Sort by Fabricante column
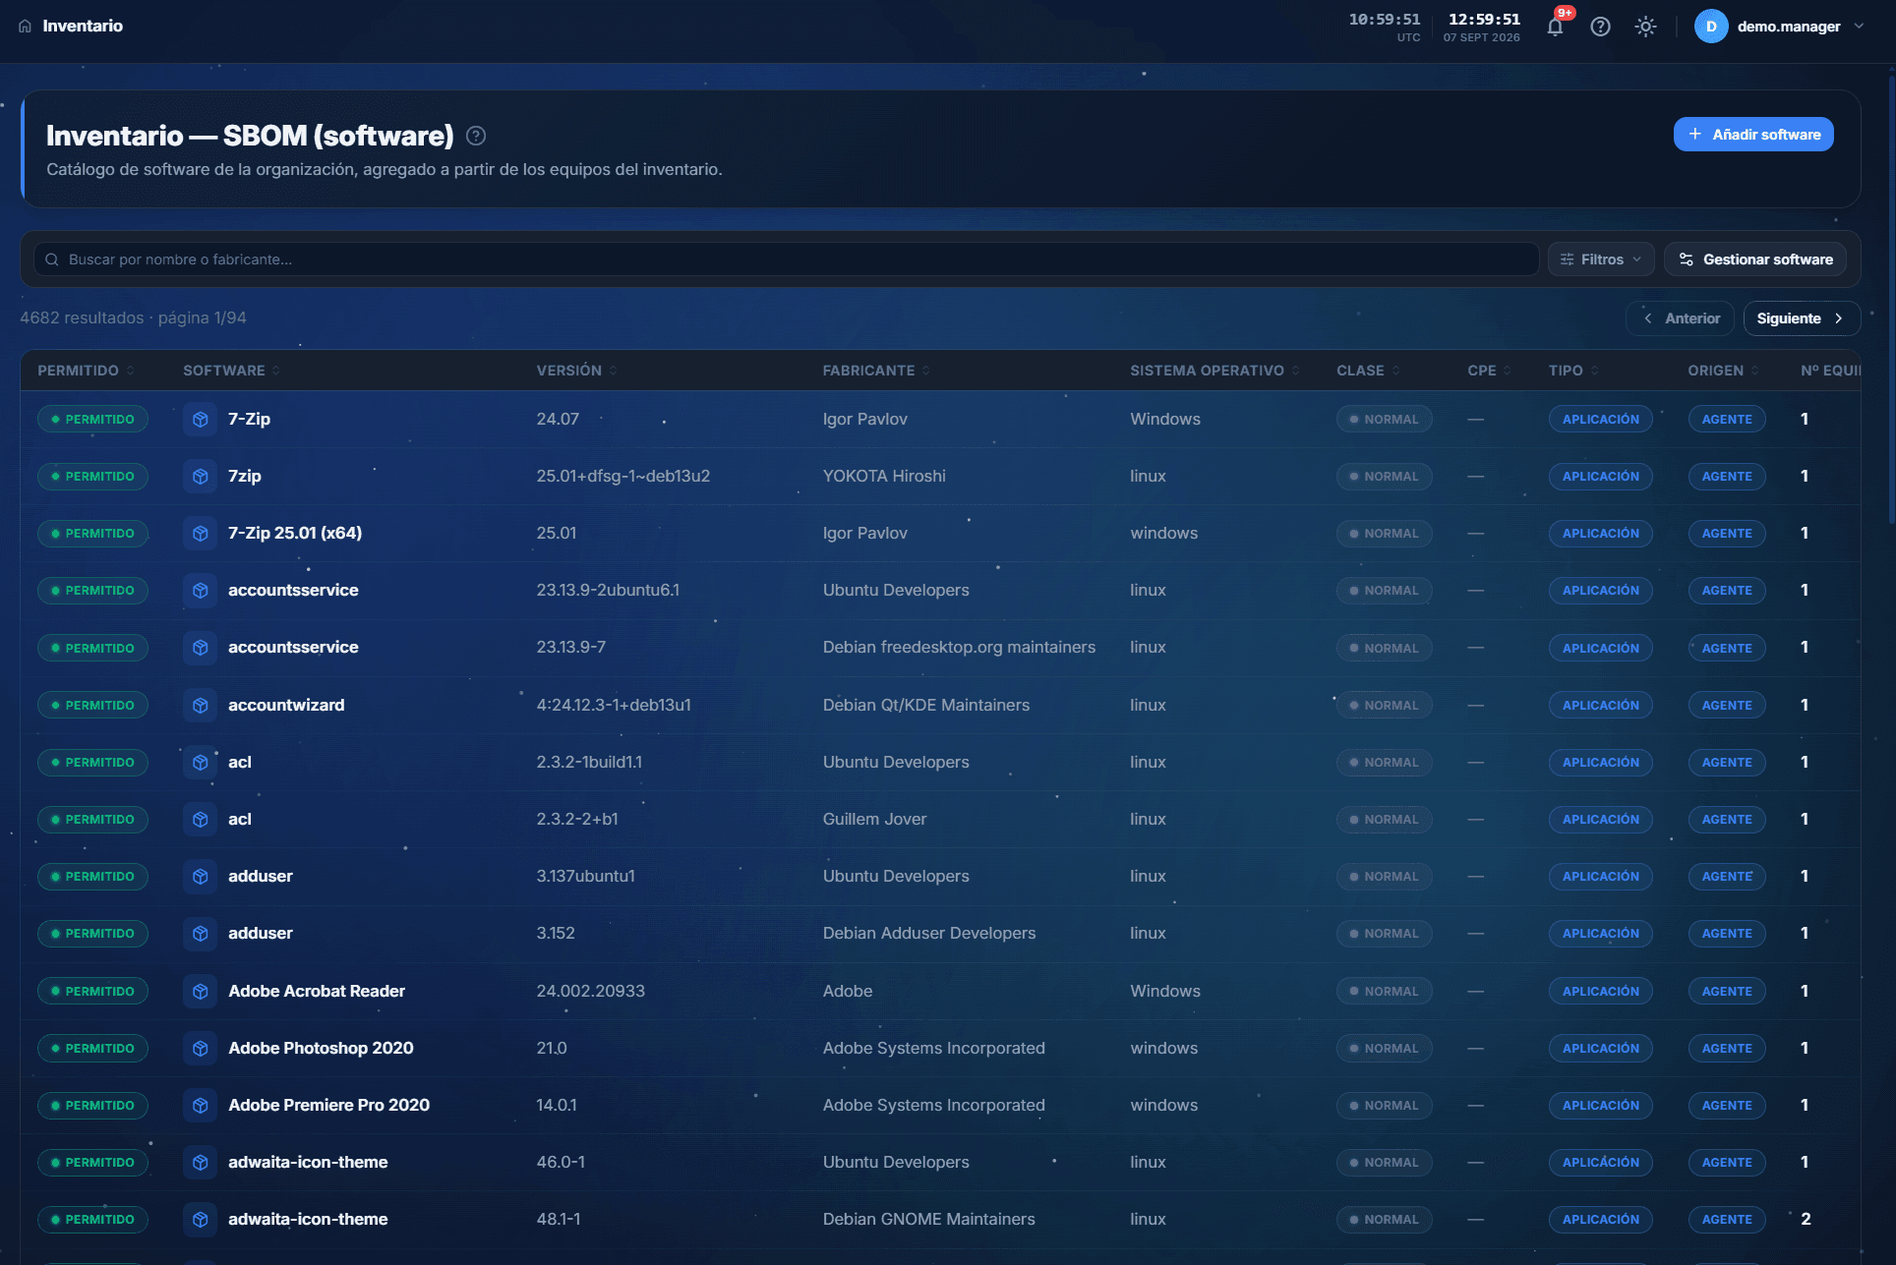1896x1265 pixels. pyautogui.click(x=877, y=371)
